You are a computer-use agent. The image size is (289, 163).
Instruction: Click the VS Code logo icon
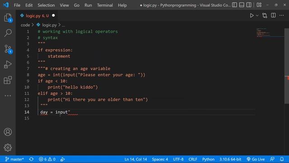pyautogui.click(x=6, y=5)
